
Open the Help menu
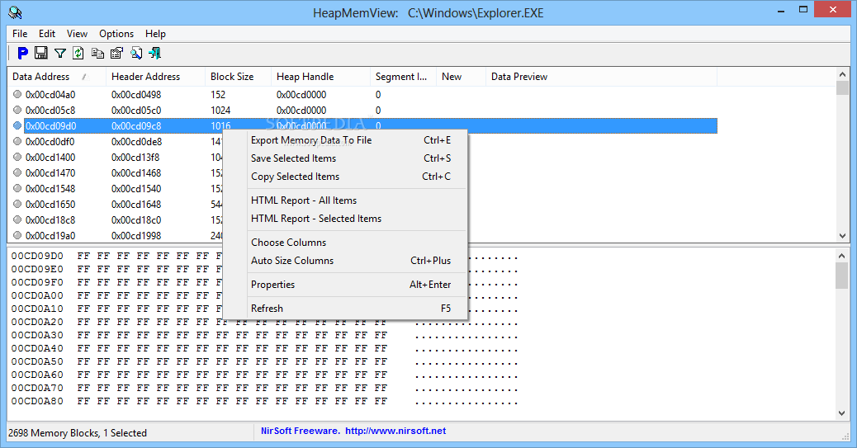155,34
